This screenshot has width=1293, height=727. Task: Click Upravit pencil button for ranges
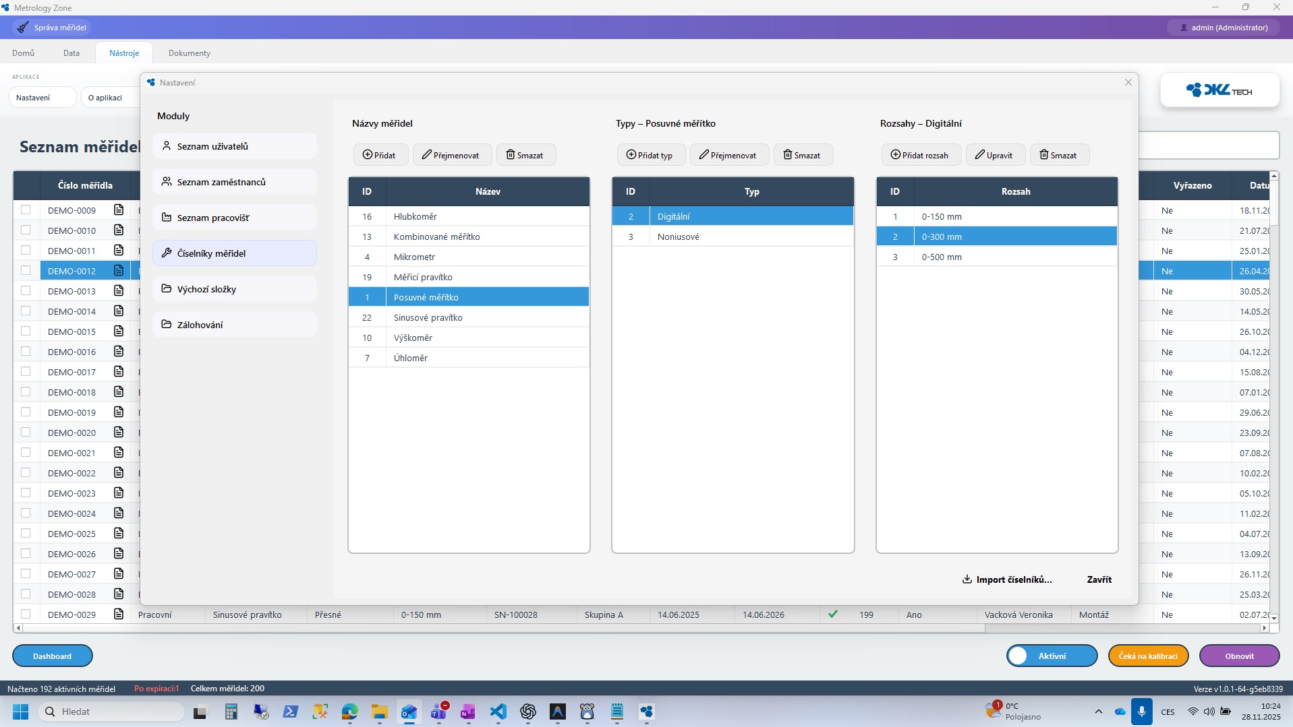click(994, 155)
